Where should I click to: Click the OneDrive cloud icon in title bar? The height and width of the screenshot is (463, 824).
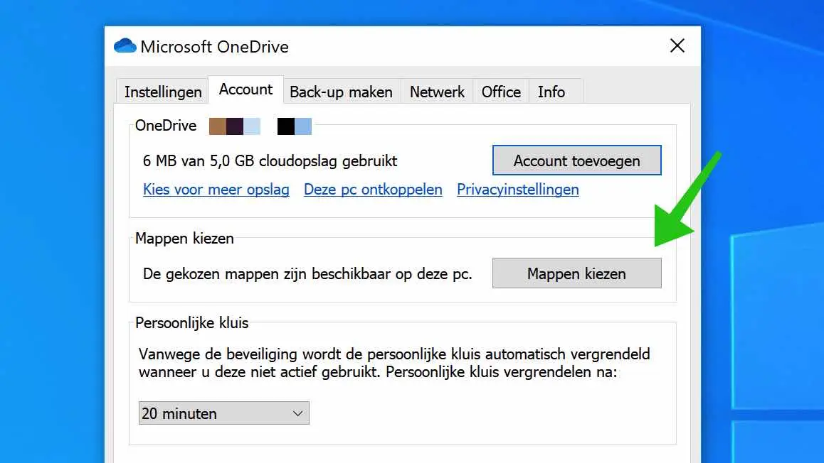pos(125,46)
